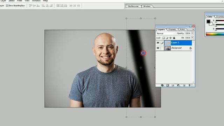Viewport: 224px width, 126px height.
Task: Distribute bottom edges icon in options bar
Action: click(65, 6)
